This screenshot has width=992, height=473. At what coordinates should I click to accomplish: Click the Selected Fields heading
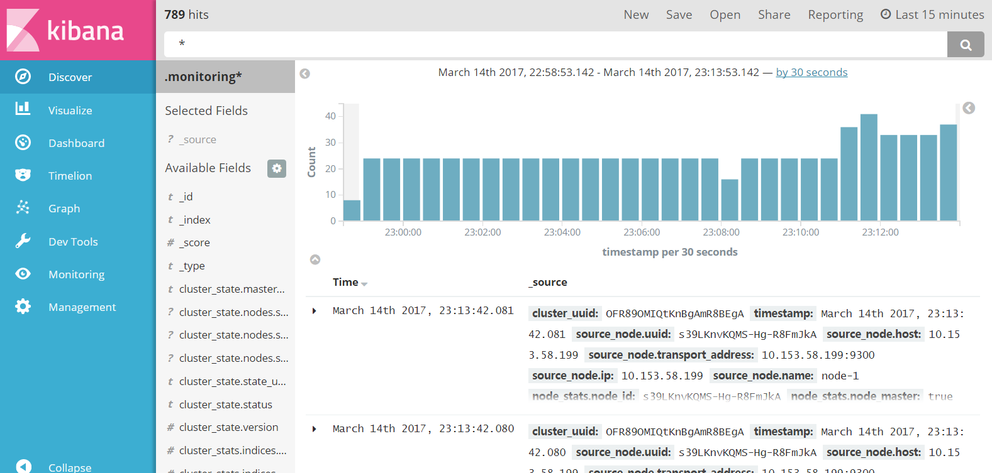(x=206, y=111)
